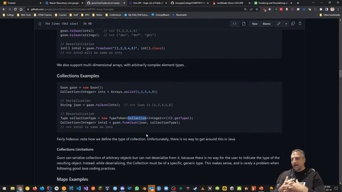Open the zoom magnifier icon in address bar
Viewport: 342px width, 192px height.
245,10
